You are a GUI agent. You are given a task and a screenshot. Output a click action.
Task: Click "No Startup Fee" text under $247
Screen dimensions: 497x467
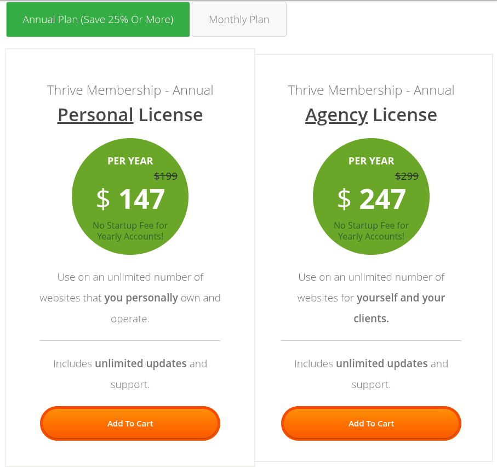(371, 226)
